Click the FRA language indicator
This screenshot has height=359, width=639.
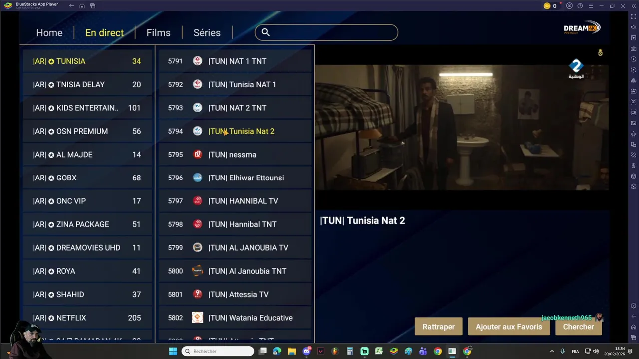pos(575,351)
